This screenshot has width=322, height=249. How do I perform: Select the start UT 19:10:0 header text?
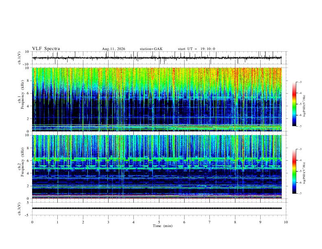196,49
